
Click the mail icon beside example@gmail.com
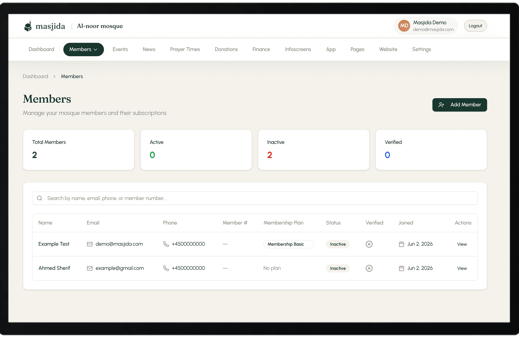tap(90, 268)
